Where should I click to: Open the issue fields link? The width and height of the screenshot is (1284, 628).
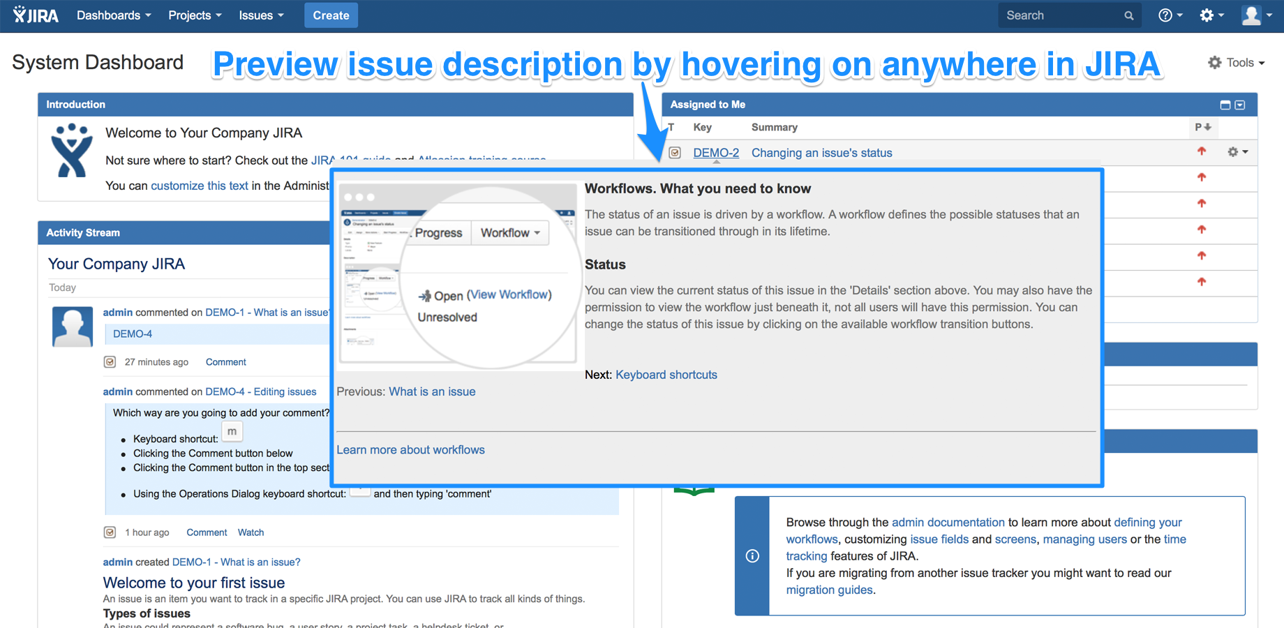[939, 539]
